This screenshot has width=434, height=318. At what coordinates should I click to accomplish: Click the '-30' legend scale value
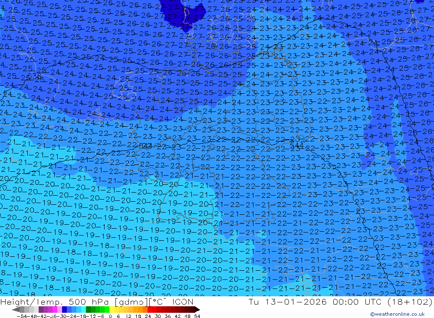click(62, 316)
